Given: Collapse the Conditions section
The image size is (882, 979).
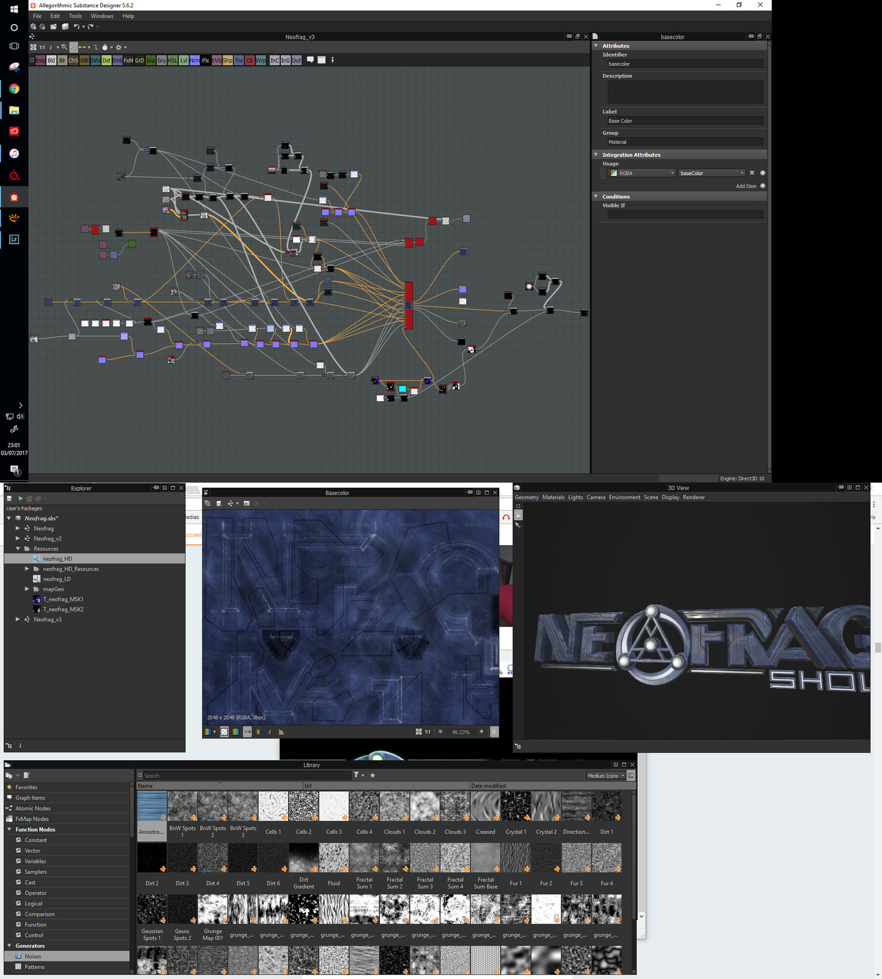Looking at the screenshot, I should 596,196.
